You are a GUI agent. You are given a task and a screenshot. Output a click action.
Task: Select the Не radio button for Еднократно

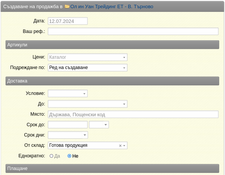(69, 156)
